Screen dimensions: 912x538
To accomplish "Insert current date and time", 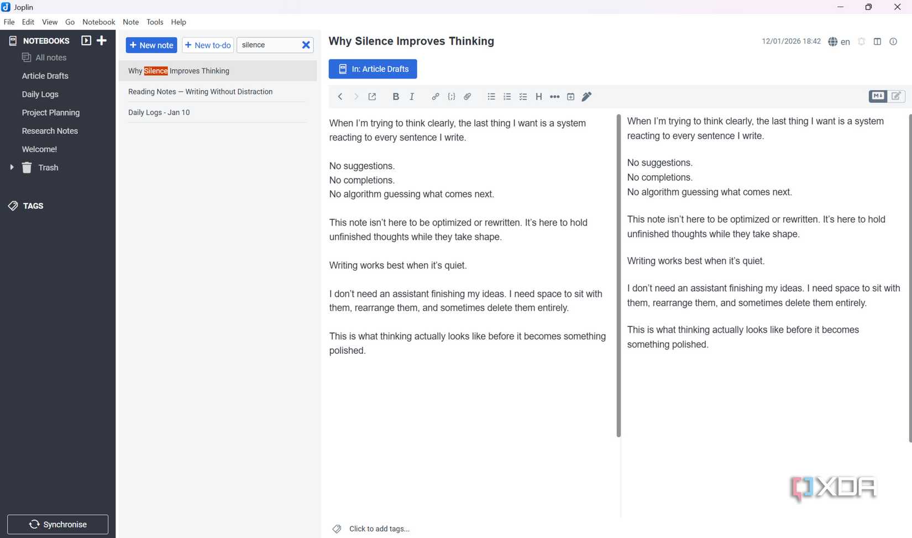I will pos(571,97).
